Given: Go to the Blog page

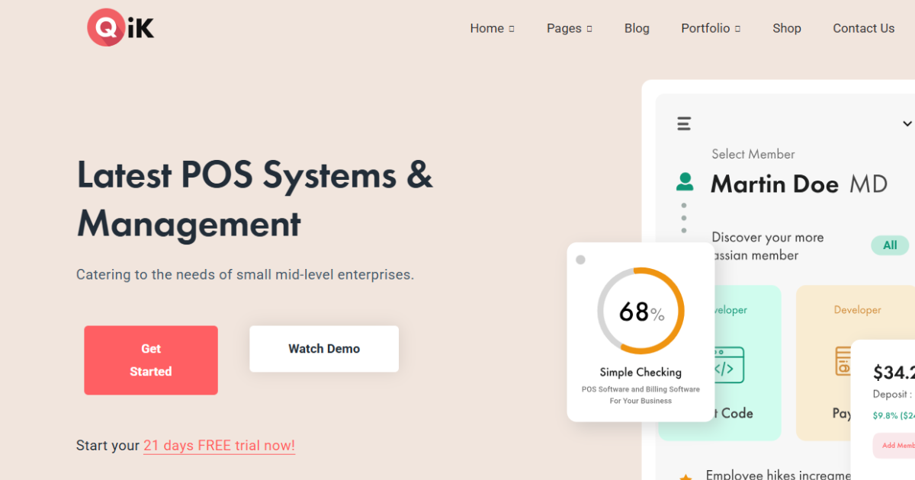Looking at the screenshot, I should tap(637, 28).
